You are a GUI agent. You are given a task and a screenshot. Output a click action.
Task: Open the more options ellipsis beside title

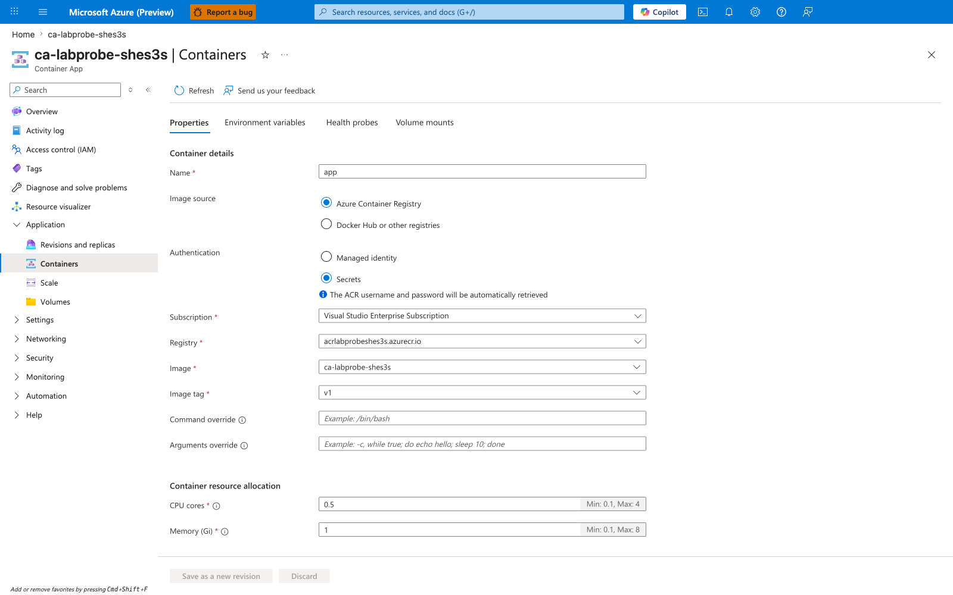(x=285, y=55)
